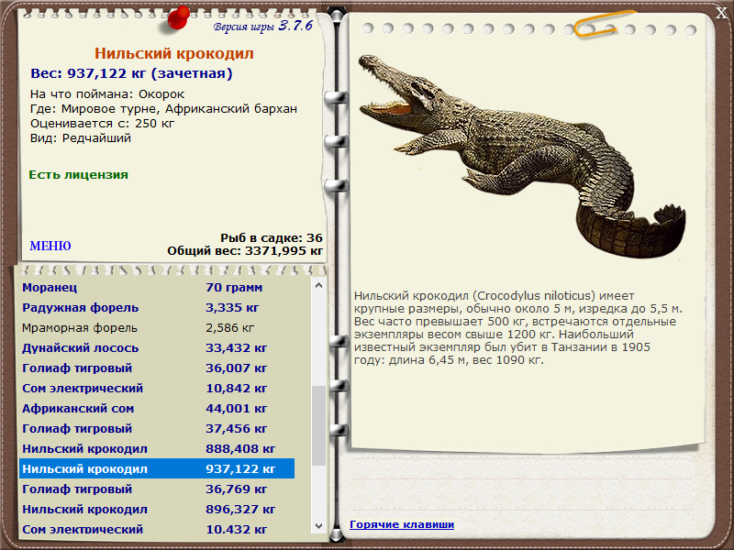Image resolution: width=734 pixels, height=550 pixels.
Task: Select the Сом электрический 10,842 кг row
Action: pos(157,388)
